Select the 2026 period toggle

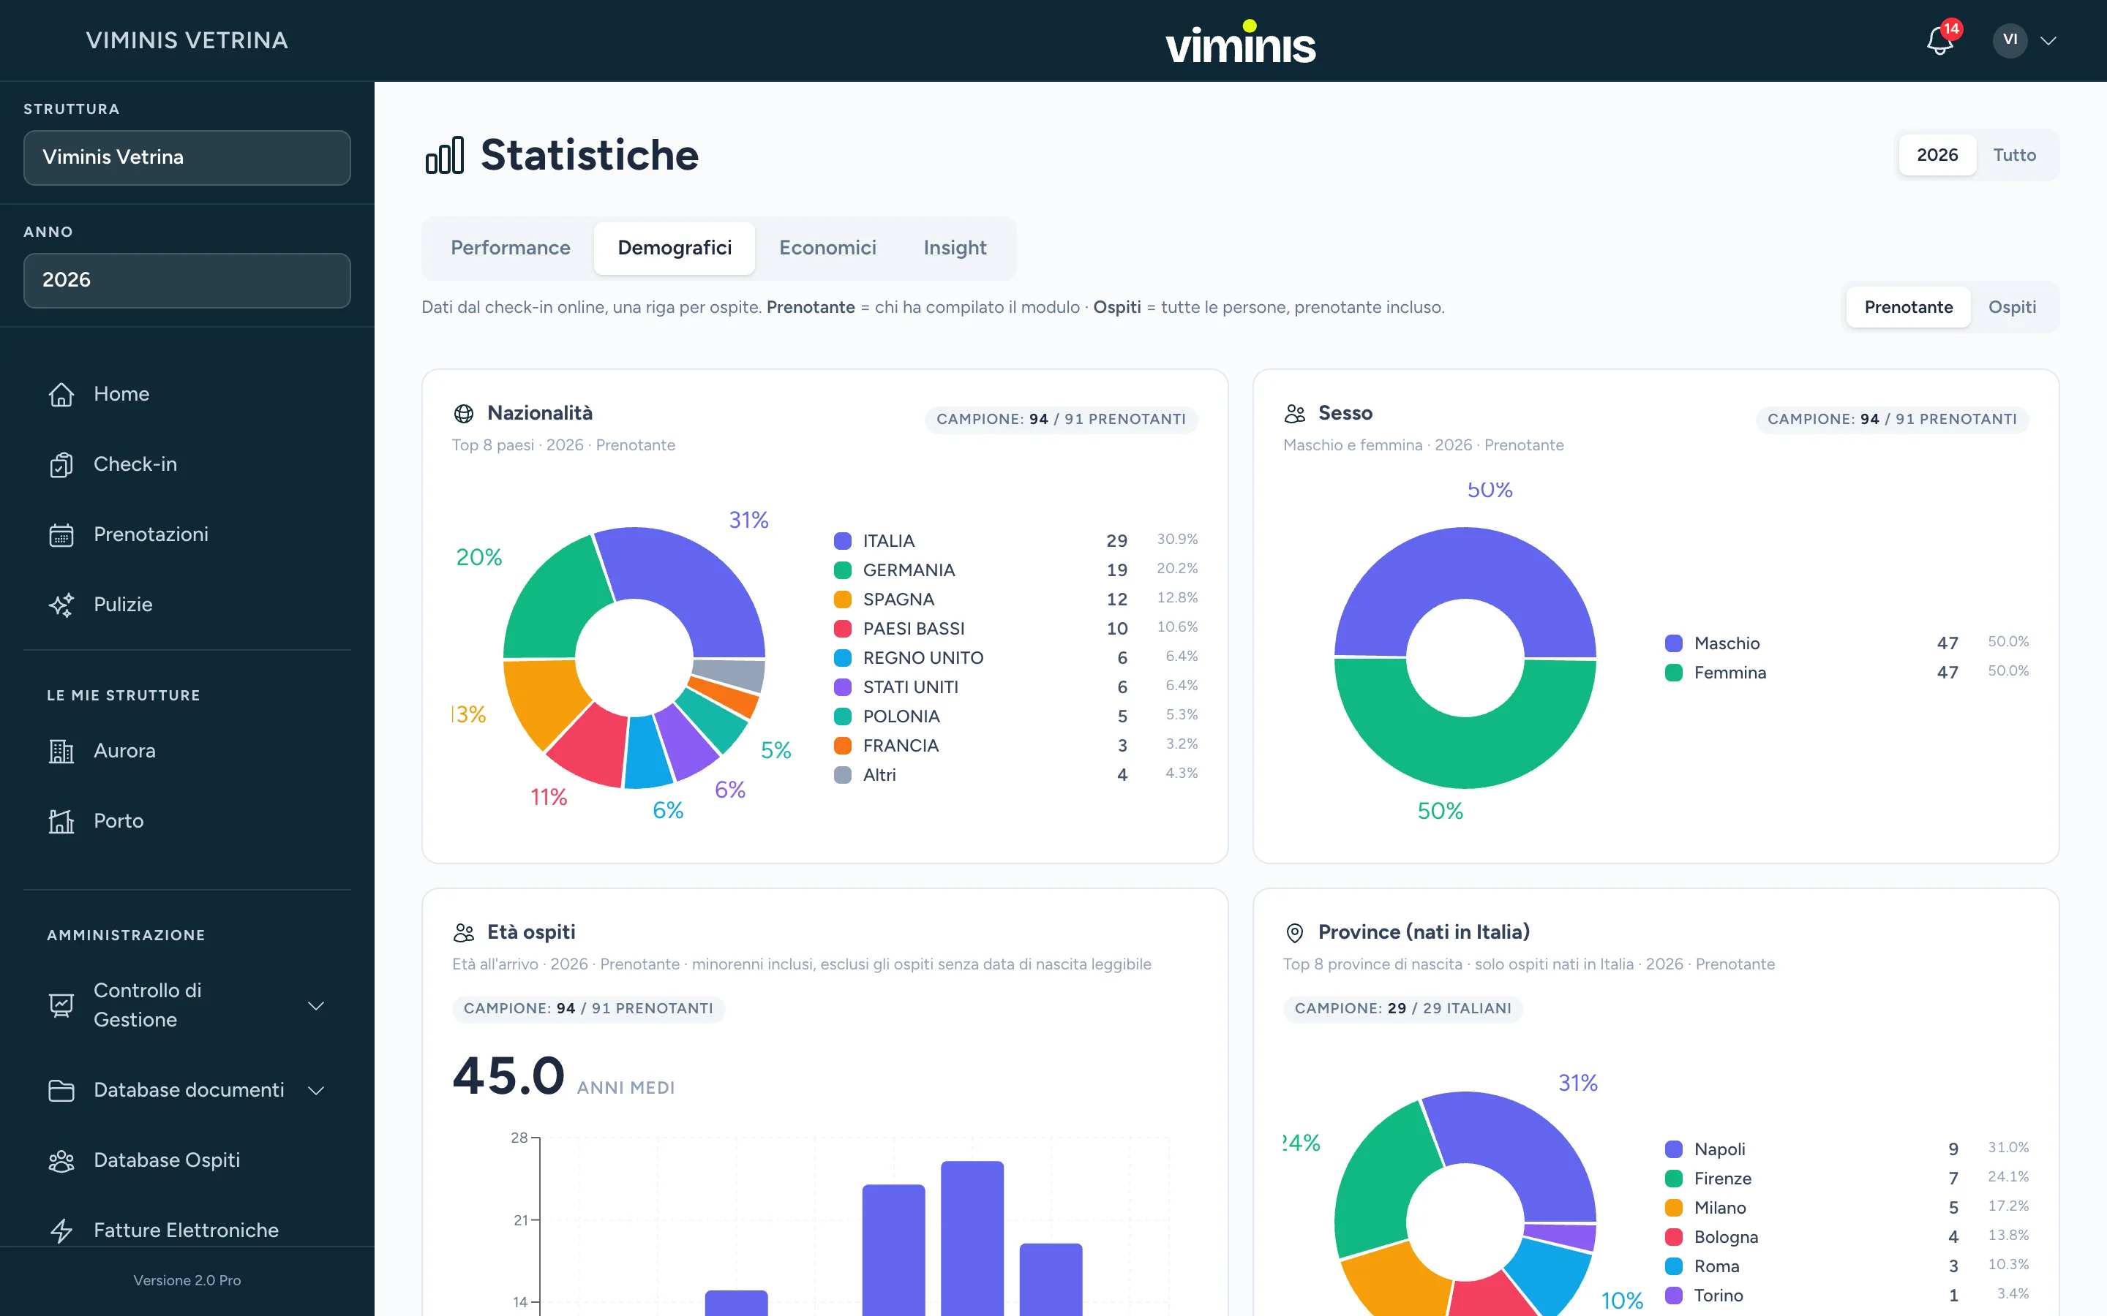pos(1937,155)
